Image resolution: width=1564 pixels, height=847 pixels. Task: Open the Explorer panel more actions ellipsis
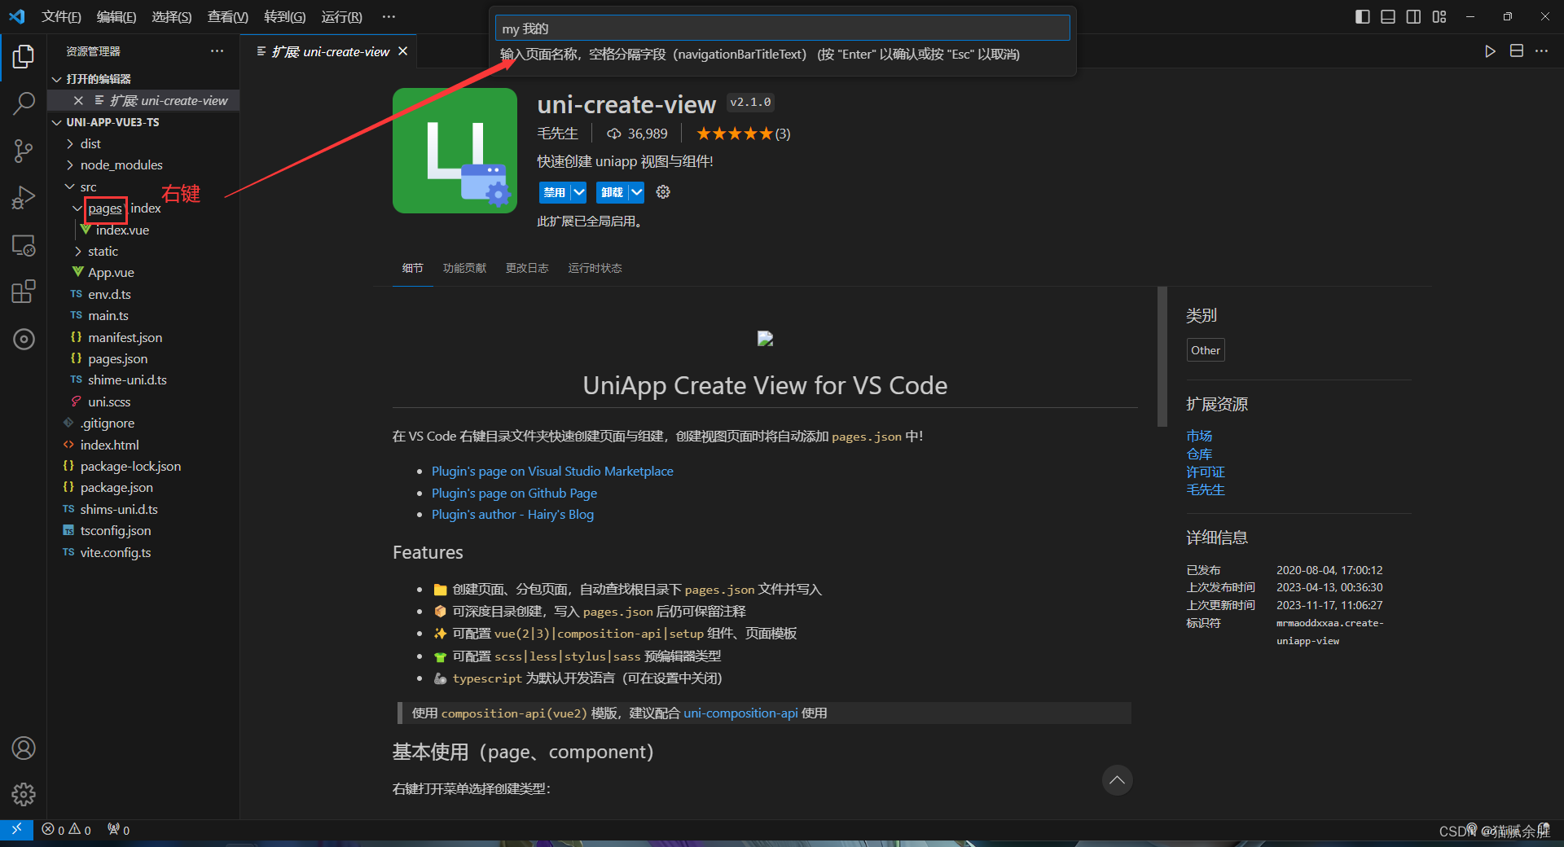point(217,50)
